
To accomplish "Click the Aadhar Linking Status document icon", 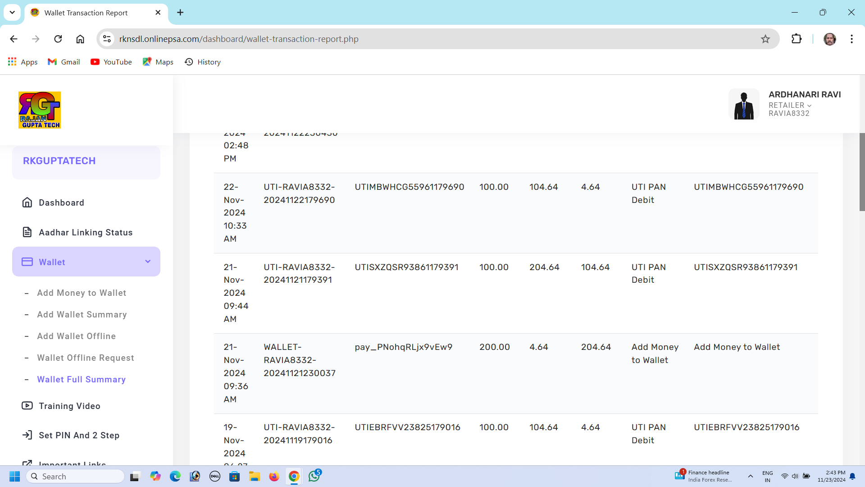I will [x=27, y=232].
